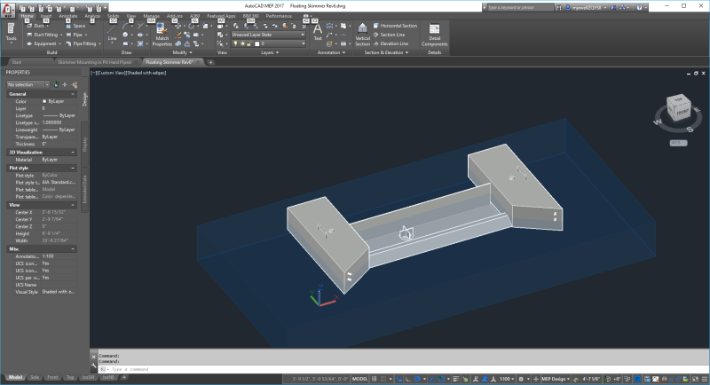The width and height of the screenshot is (710, 385).
Task: Click Section Line tool
Action: (x=389, y=35)
